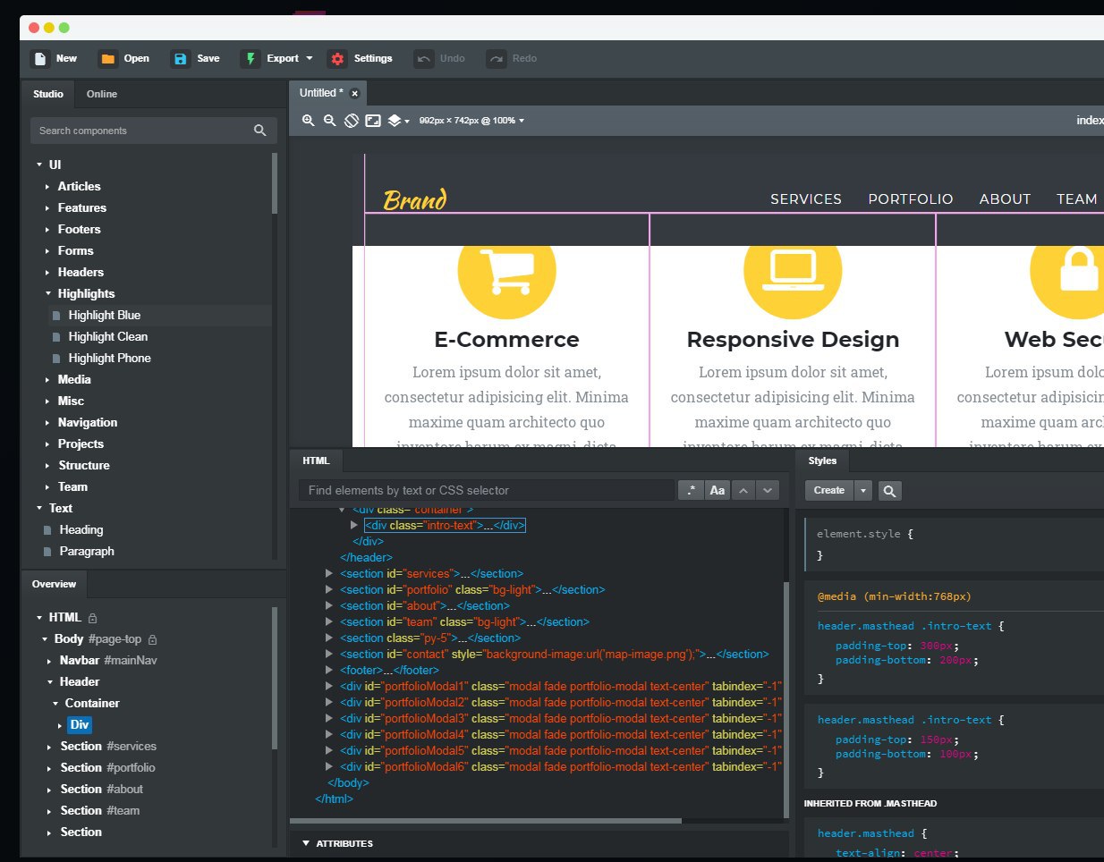Image resolution: width=1104 pixels, height=862 pixels.
Task: Collapse the Highlights component group
Action: point(48,293)
